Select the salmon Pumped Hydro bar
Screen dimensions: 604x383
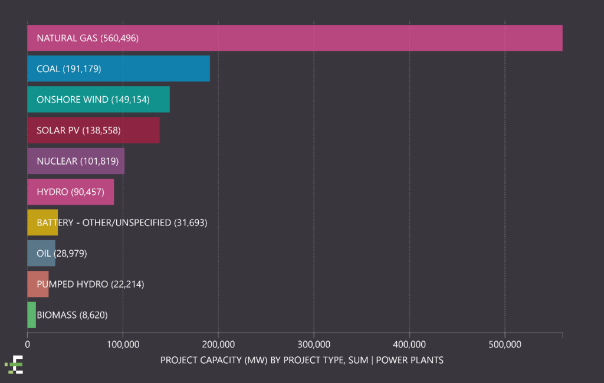[38, 284]
